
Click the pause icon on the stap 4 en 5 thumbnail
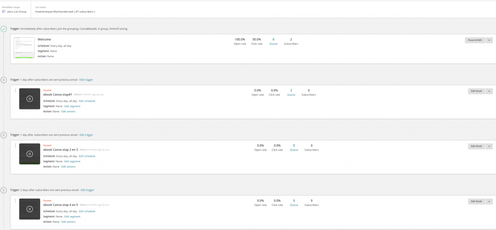[30, 209]
